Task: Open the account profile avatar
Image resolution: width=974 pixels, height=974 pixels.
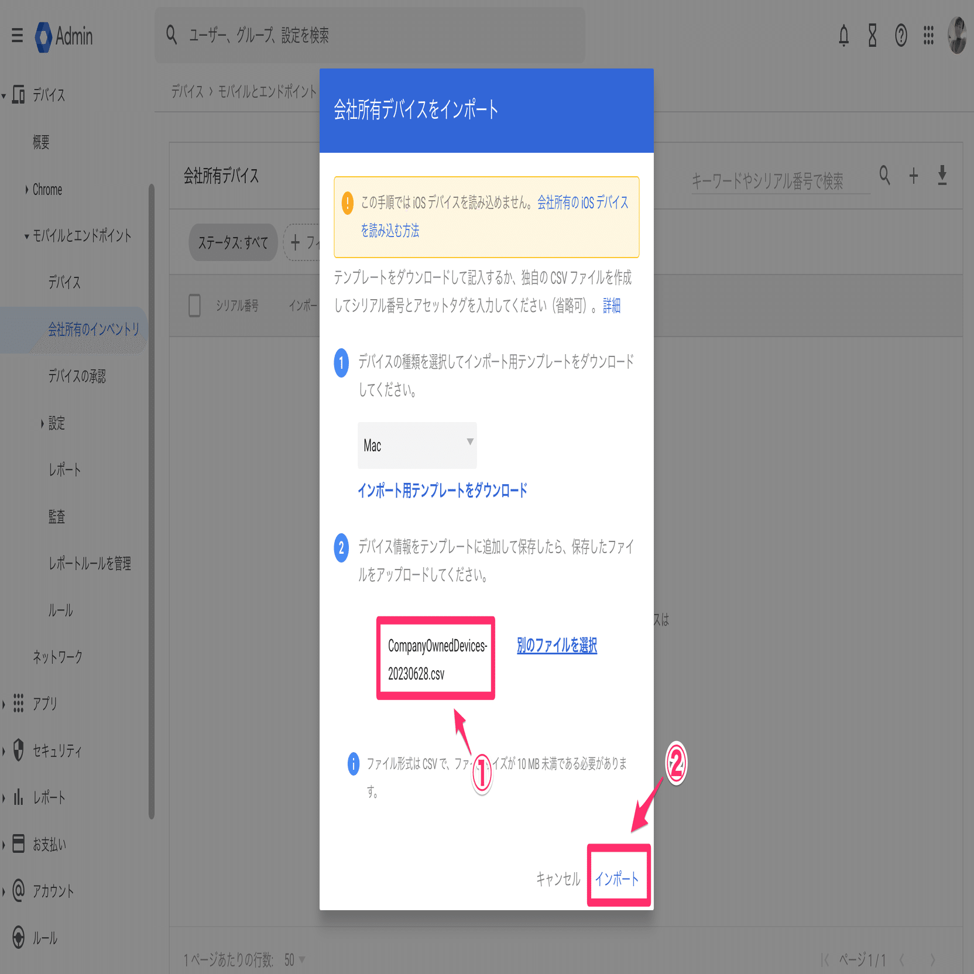Action: pos(956,36)
